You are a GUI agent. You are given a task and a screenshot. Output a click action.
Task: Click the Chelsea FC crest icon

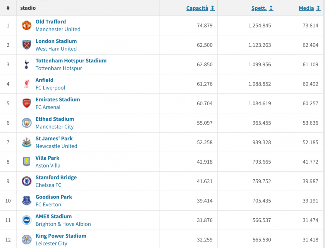[x=27, y=181]
